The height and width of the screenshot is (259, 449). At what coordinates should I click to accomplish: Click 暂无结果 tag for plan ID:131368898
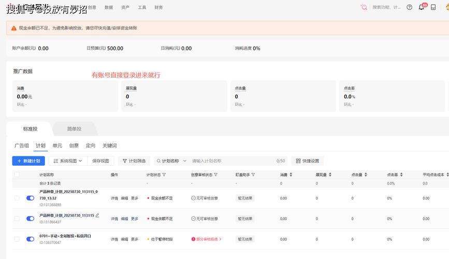pos(245,198)
